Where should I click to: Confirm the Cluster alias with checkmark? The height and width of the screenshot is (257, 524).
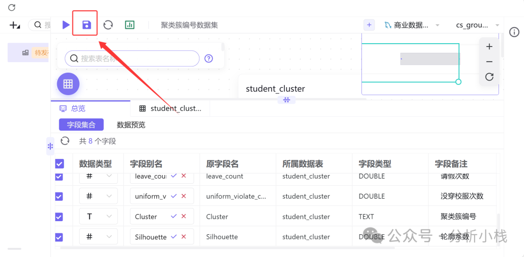coord(174,216)
